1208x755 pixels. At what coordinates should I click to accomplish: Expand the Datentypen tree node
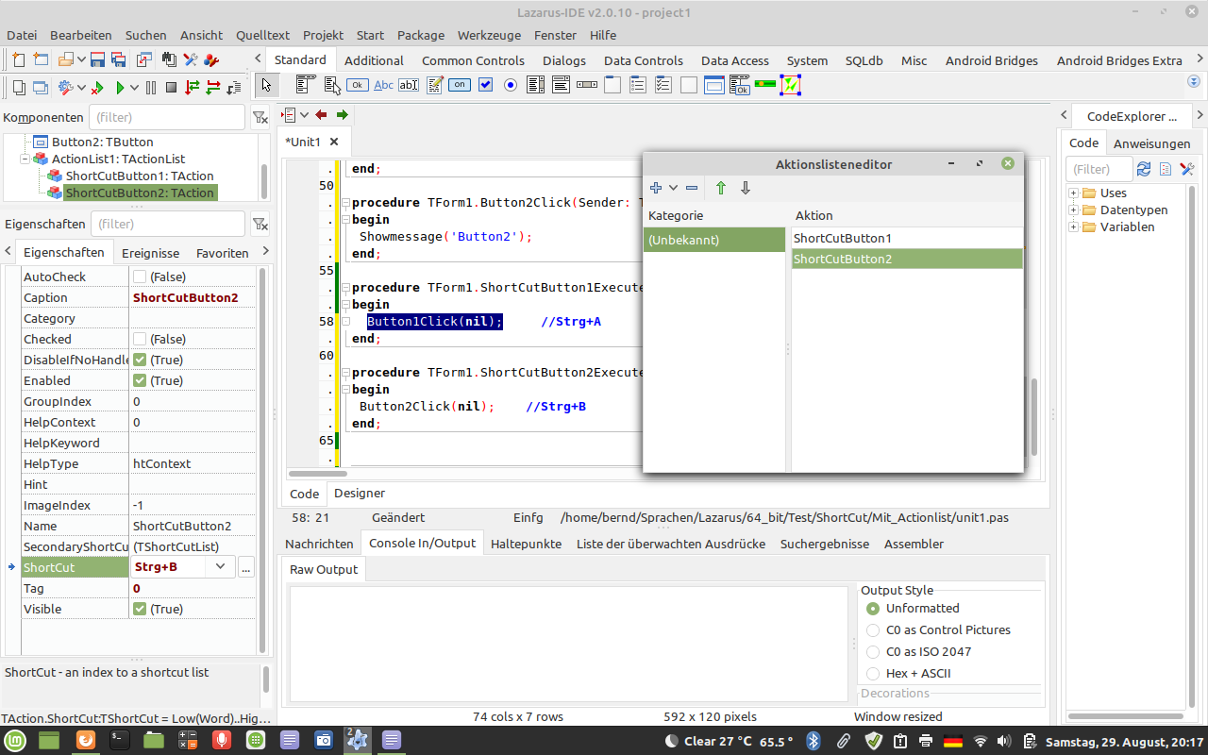pos(1074,210)
